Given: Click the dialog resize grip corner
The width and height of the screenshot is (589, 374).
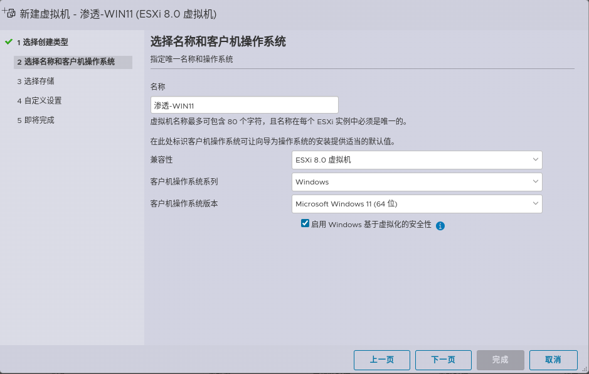Looking at the screenshot, I should (x=585, y=370).
